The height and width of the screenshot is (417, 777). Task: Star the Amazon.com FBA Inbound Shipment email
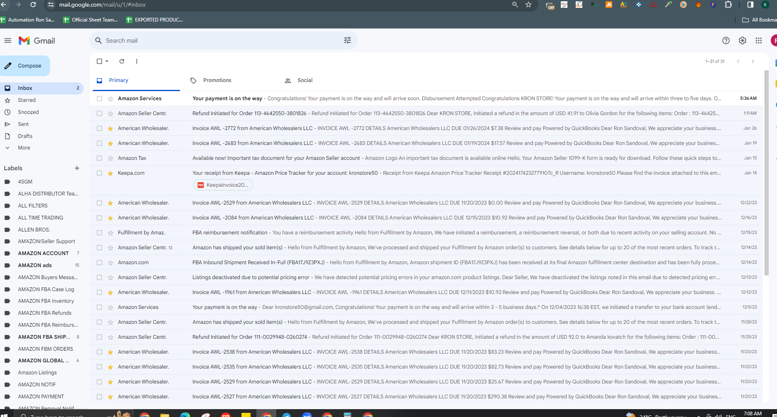(111, 263)
